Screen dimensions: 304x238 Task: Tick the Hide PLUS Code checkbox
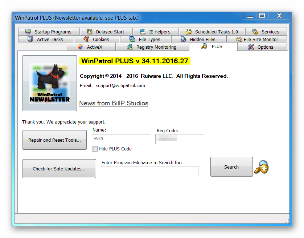coord(95,149)
